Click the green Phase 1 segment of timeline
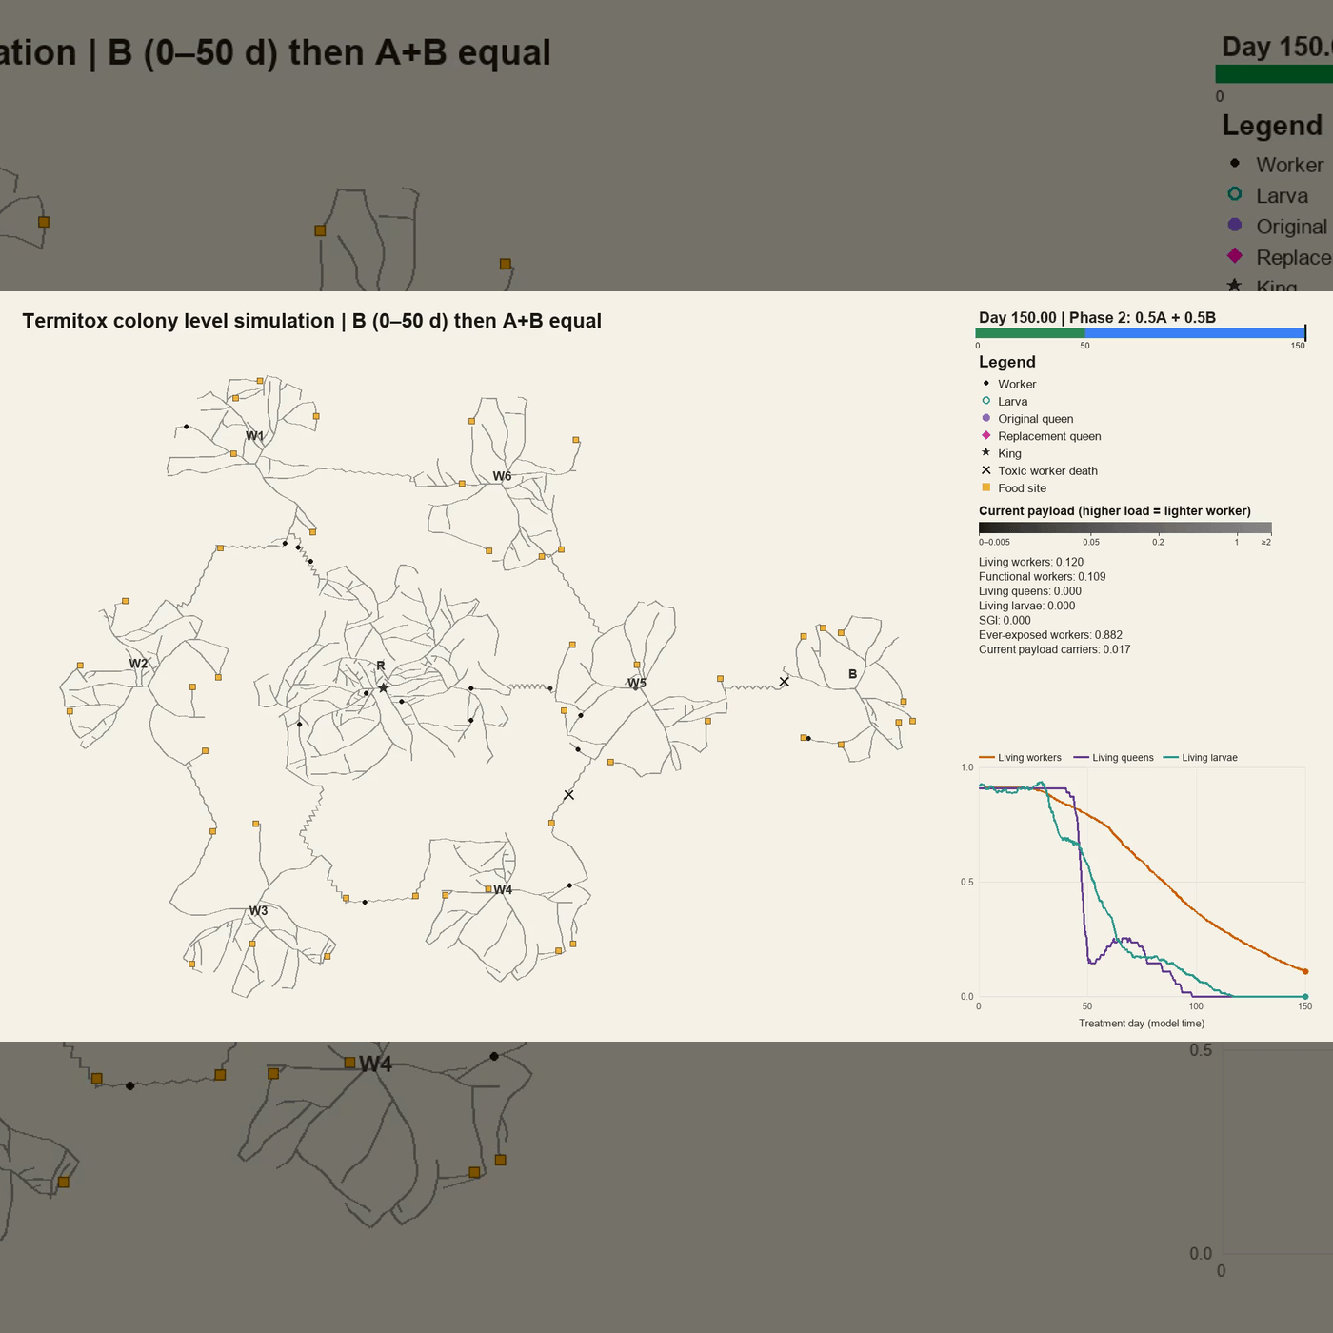The height and width of the screenshot is (1333, 1333). pos(1030,333)
